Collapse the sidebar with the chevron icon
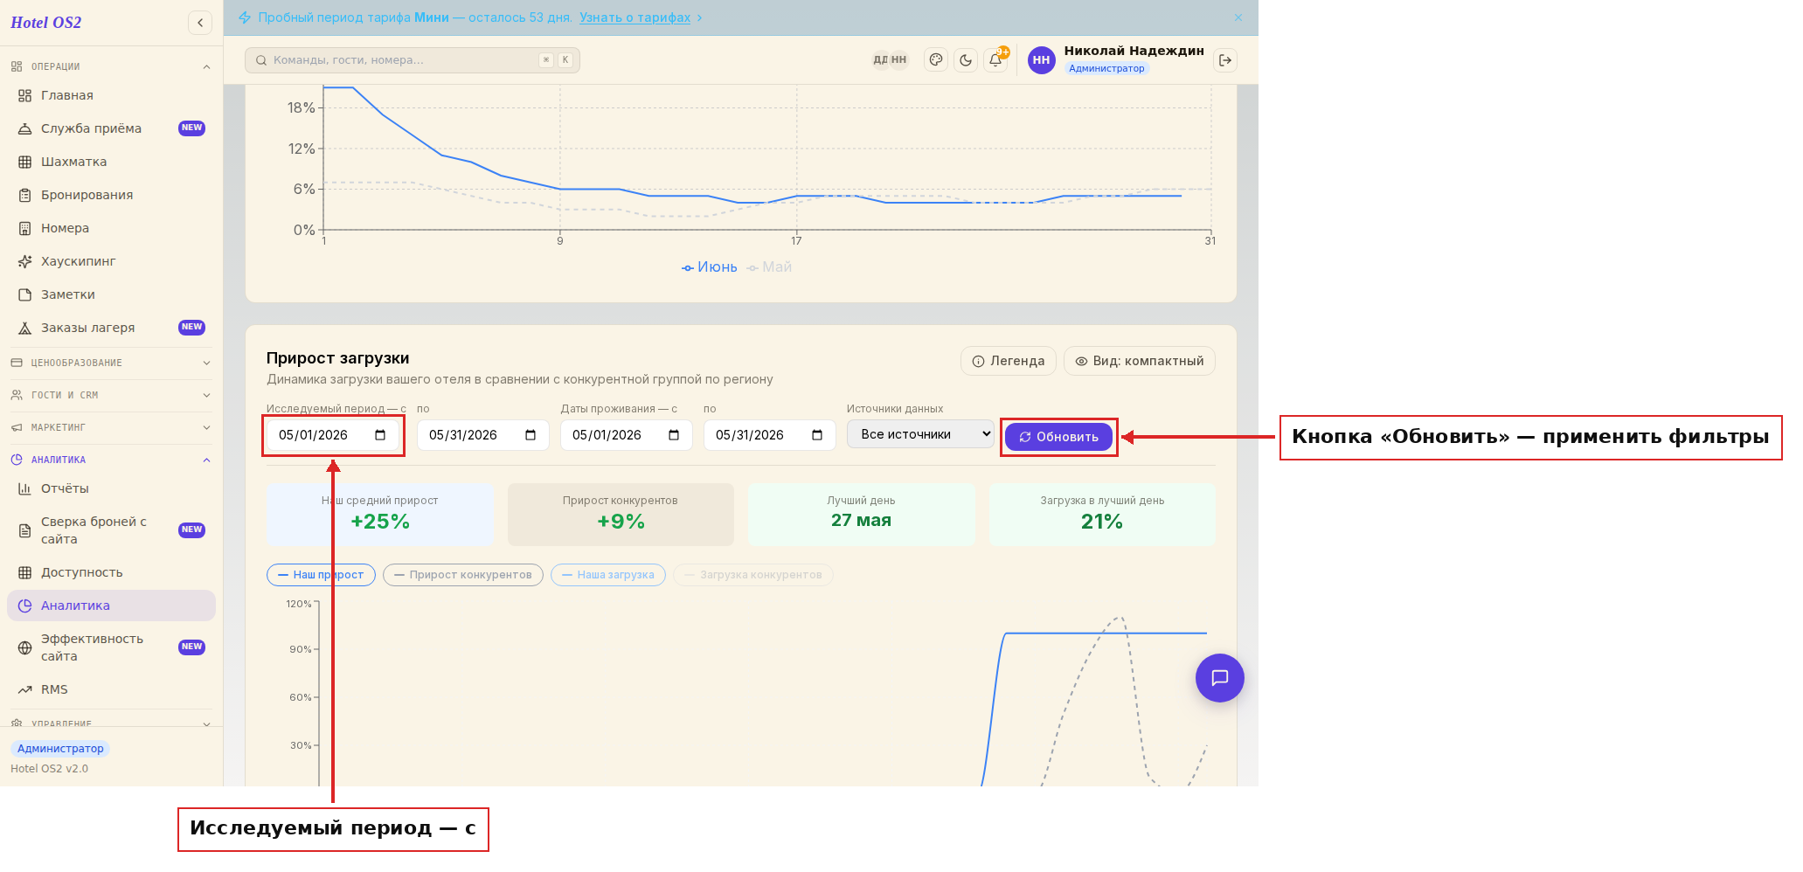Viewport: 1803px width, 872px height. click(x=200, y=23)
